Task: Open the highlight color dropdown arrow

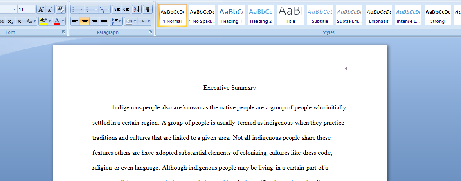Action: 49,21
